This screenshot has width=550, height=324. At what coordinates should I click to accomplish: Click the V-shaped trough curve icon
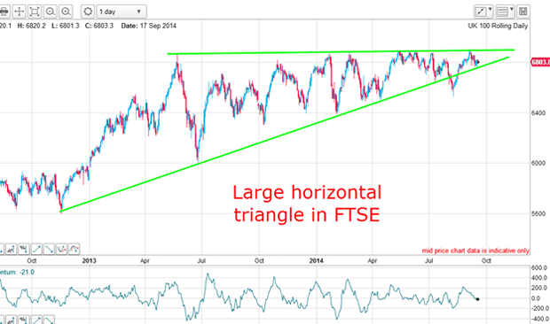61,249
